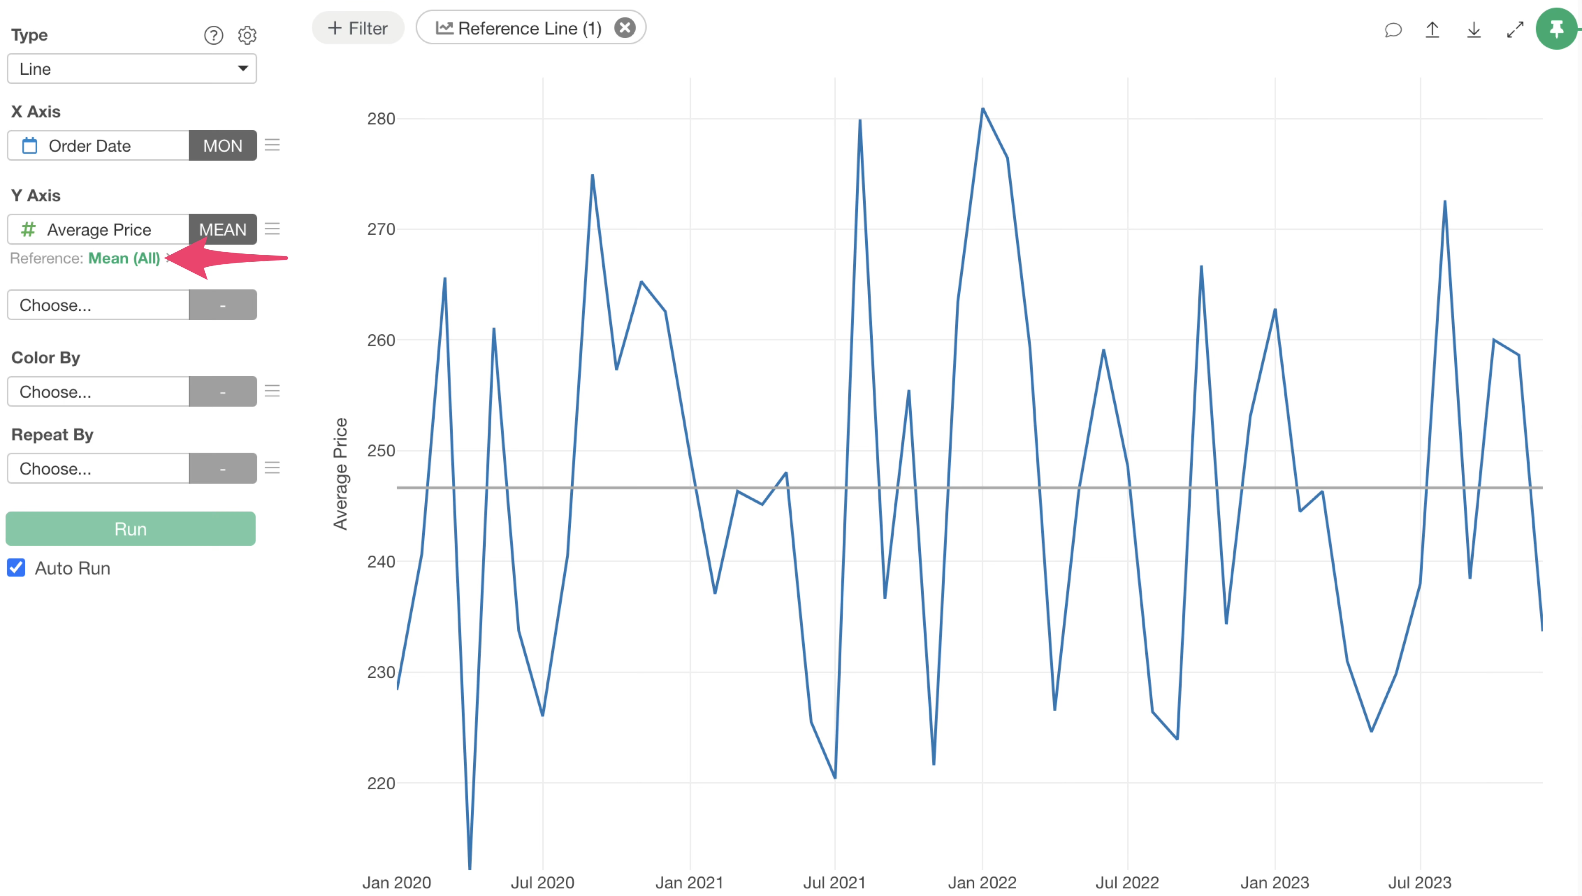Click the export upload arrow icon
This screenshot has width=1582, height=896.
[1432, 29]
